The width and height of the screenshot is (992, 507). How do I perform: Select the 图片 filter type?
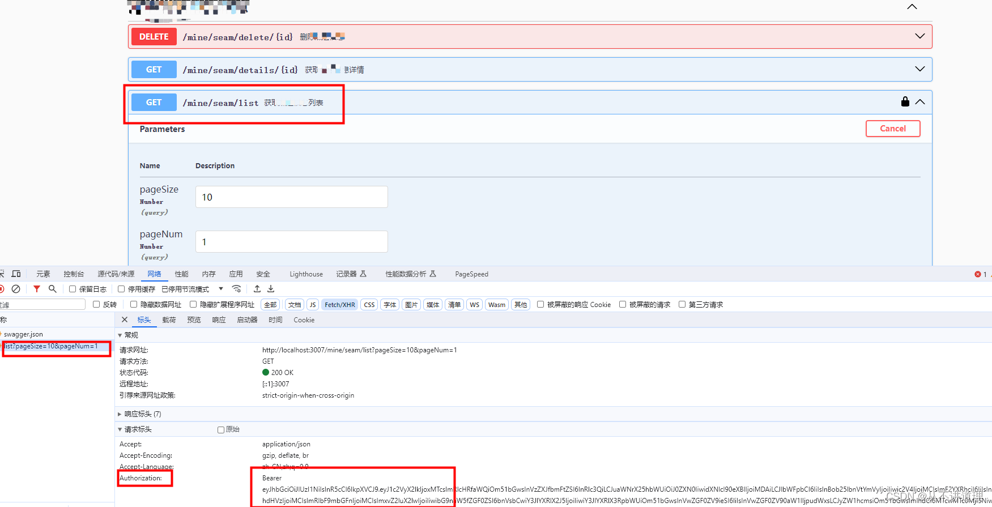[x=411, y=305]
